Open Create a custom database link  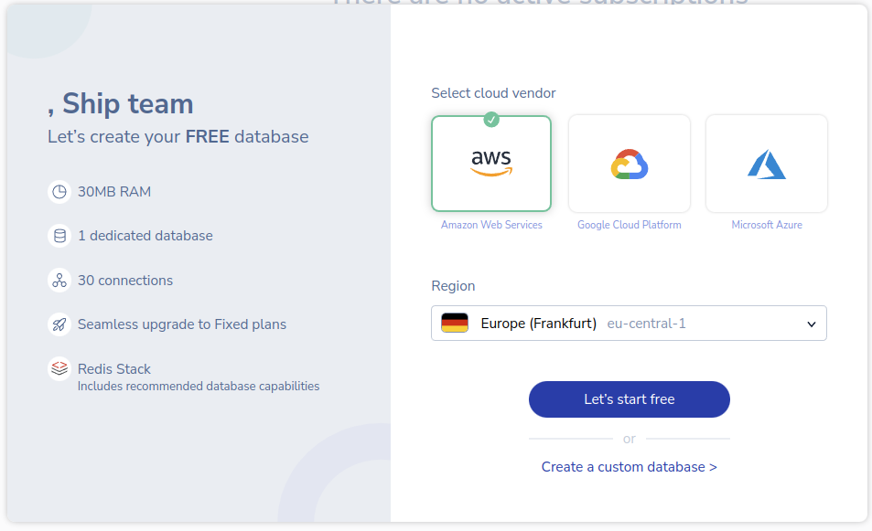[629, 466]
